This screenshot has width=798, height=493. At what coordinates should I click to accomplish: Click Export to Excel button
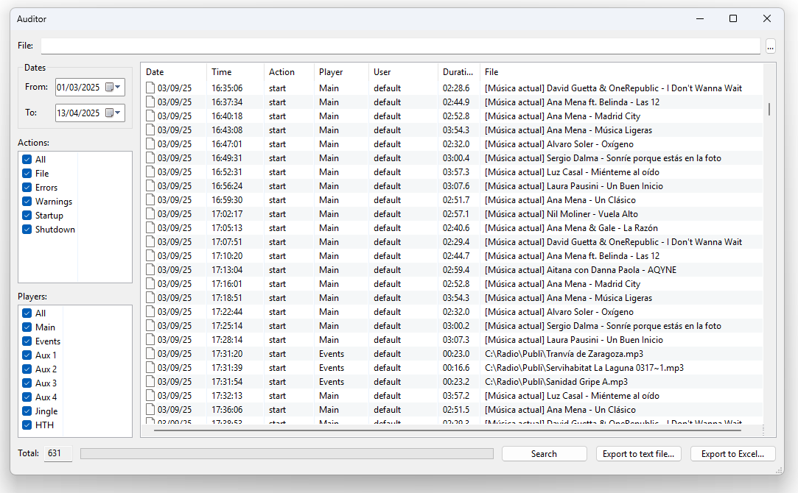[x=732, y=454]
